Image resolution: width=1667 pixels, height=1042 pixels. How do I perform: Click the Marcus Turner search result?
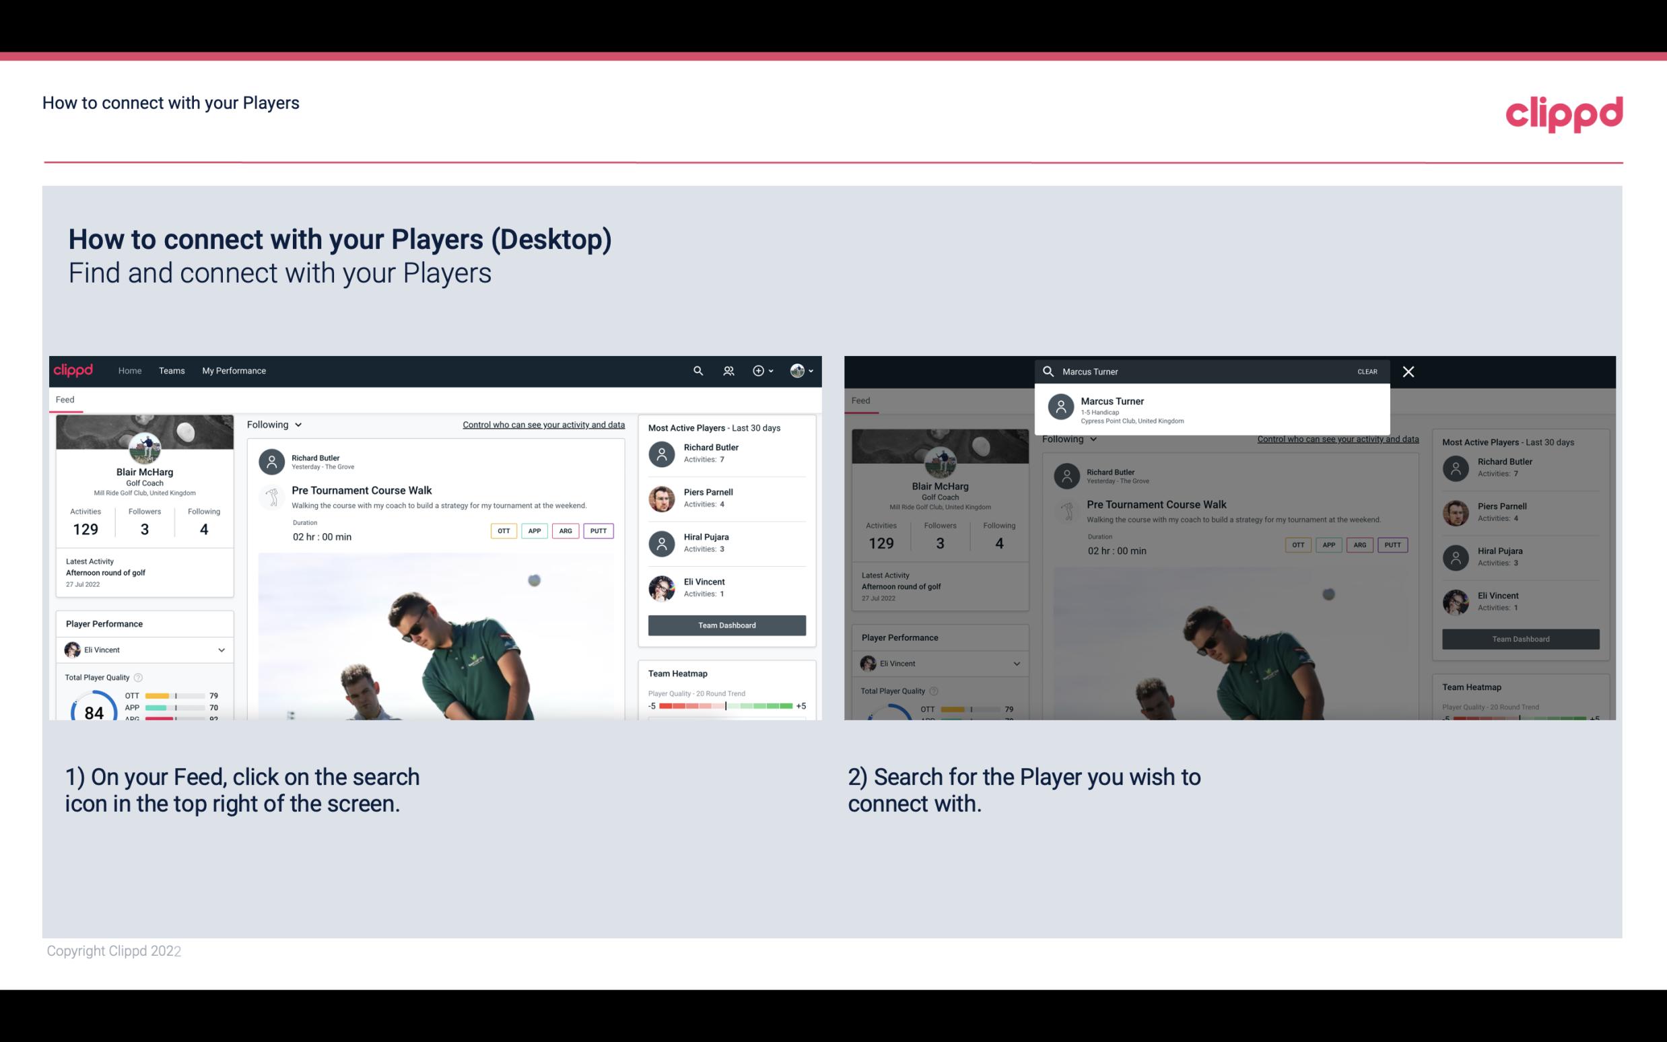pos(1211,409)
